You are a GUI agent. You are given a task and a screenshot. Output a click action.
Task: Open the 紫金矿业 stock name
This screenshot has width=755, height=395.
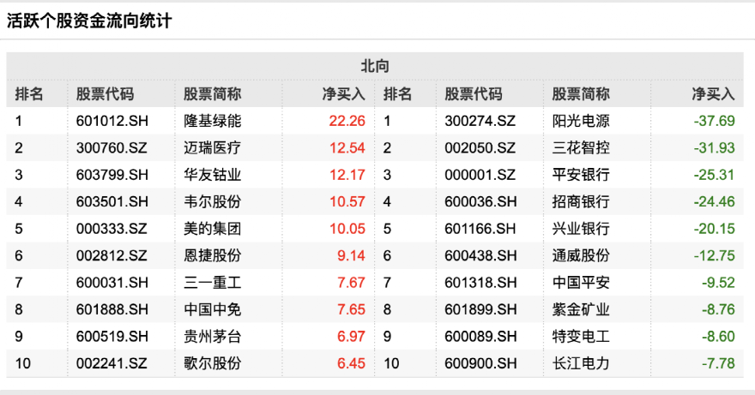point(581,309)
